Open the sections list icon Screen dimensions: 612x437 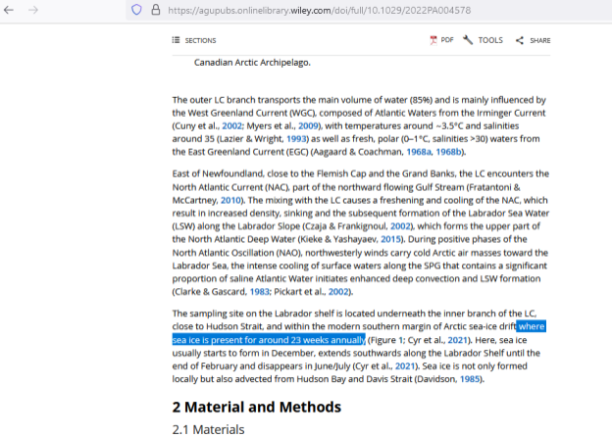[176, 40]
